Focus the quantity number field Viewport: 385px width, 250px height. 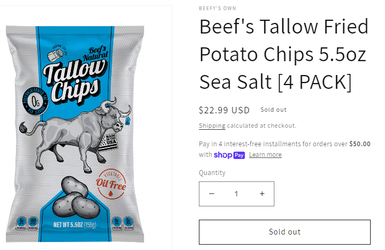237,194
